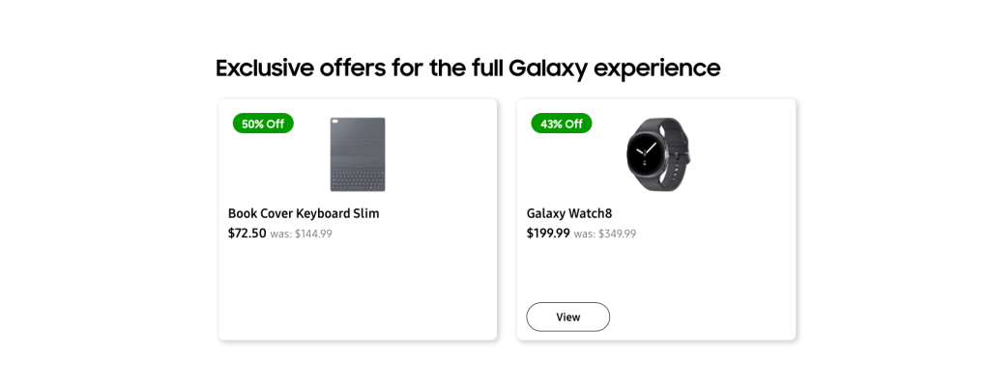Viewport: 988px width, 387px height.
Task: Select the $72.50 sale price
Action: (x=247, y=233)
